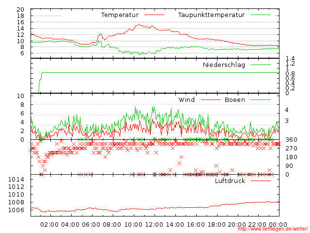Screen dimensions: 310x233
Task: Click the 20:00 time axis label
Action: (237, 224)
